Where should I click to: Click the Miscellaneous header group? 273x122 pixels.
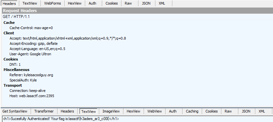(17, 70)
